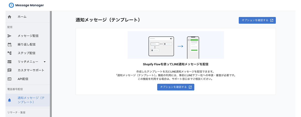Click the chat bubble icon for カスタマーサポート

click(10, 70)
